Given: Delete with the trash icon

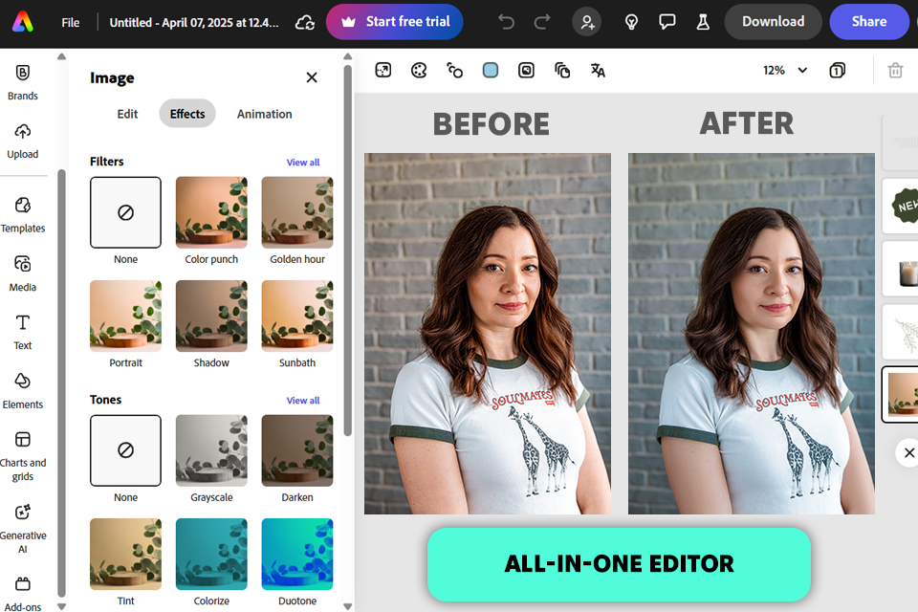Looking at the screenshot, I should point(895,70).
